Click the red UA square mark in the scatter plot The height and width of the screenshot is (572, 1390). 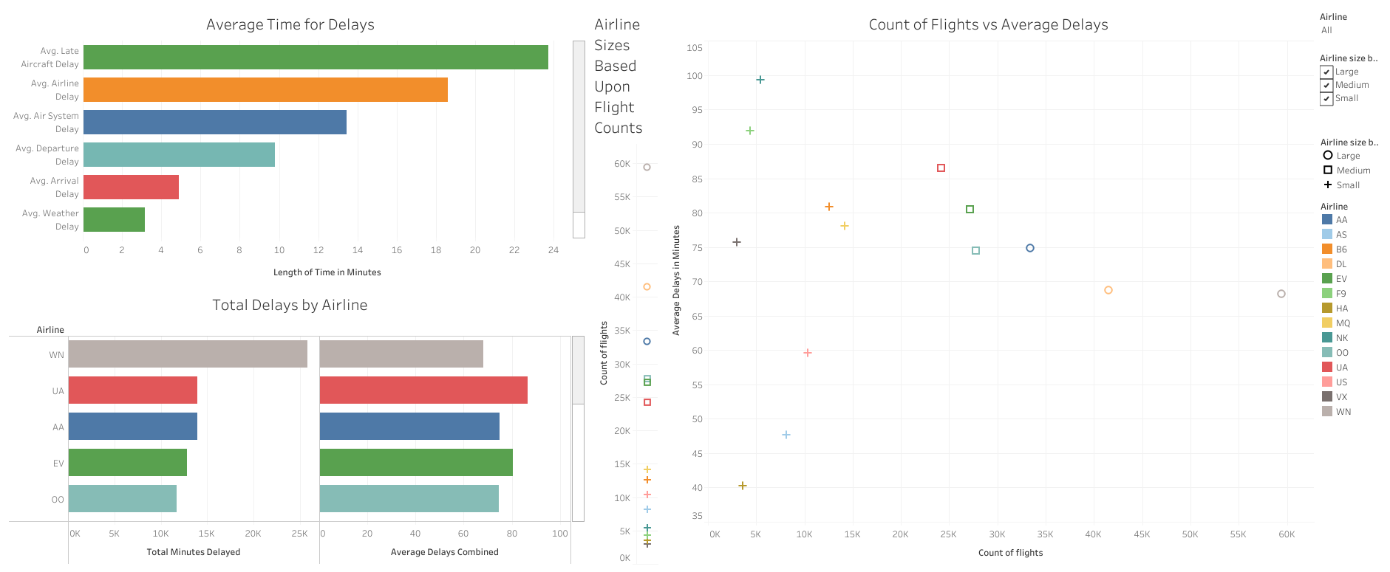940,168
